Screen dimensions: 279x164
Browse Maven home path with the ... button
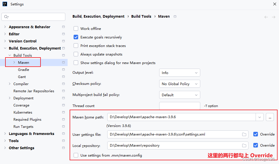(270, 117)
